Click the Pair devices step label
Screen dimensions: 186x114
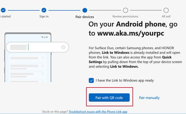coord(85,17)
